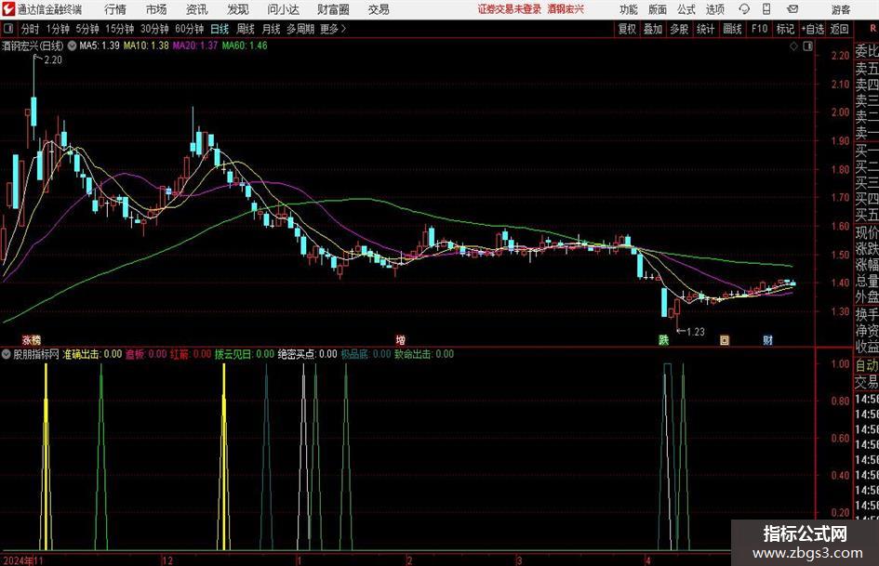The width and height of the screenshot is (879, 566).
Task: Click the 通达信 red logo icon
Action: [x=8, y=9]
